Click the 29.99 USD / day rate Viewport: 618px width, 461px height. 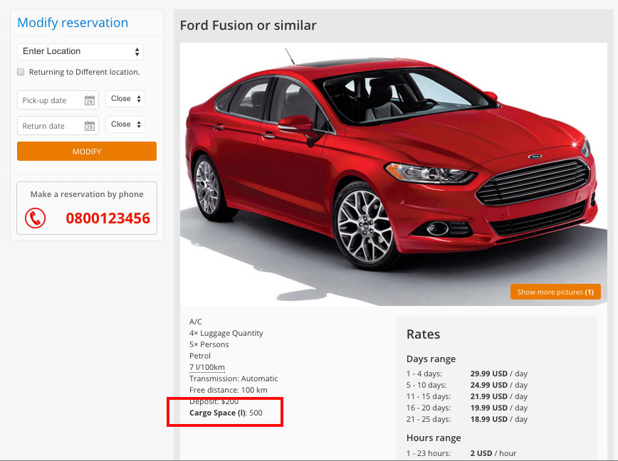click(x=498, y=373)
